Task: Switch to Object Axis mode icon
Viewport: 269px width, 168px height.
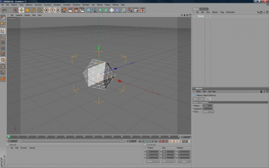Action: pyautogui.click(x=3, y=37)
